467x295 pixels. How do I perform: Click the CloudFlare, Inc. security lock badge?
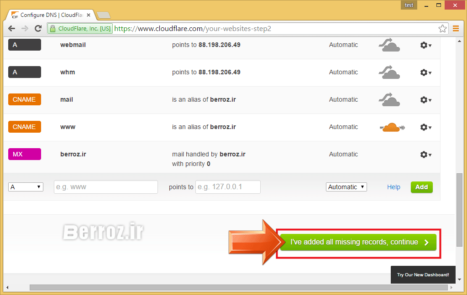(x=80, y=29)
